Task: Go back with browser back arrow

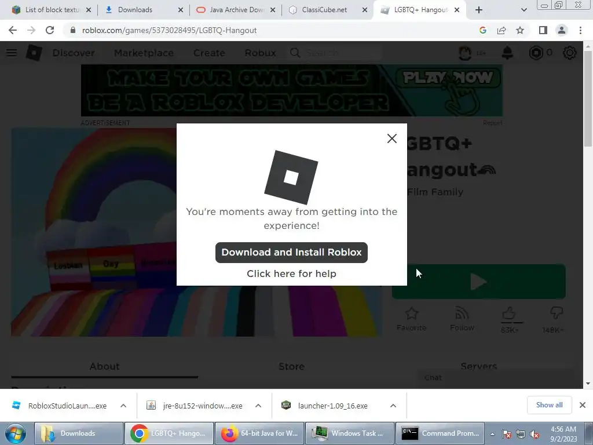Action: pyautogui.click(x=13, y=30)
